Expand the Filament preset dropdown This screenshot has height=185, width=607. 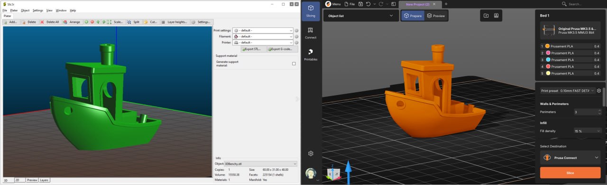263,36
